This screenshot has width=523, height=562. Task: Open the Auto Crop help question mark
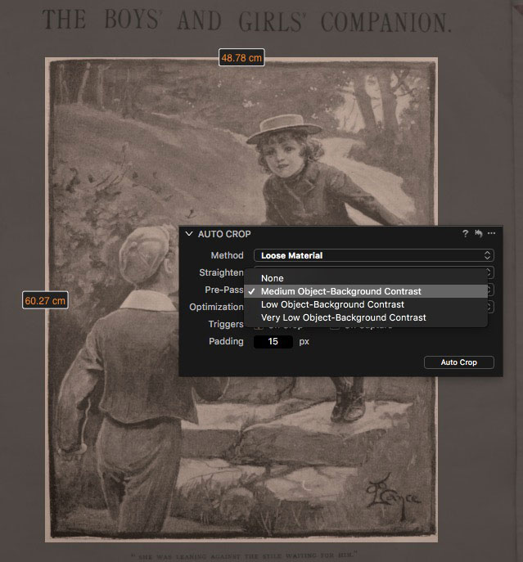pyautogui.click(x=465, y=234)
